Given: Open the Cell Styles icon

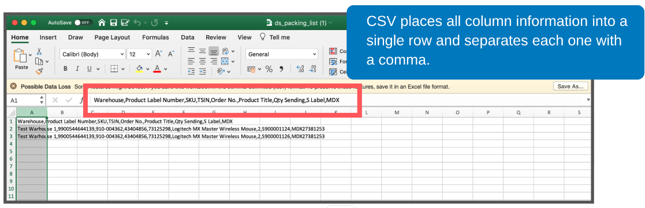Looking at the screenshot, I should click(333, 72).
